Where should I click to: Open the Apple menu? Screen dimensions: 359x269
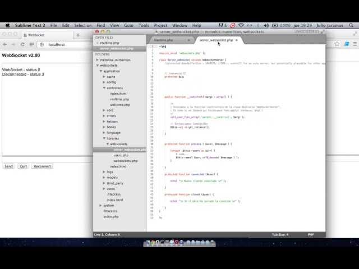[7, 25]
